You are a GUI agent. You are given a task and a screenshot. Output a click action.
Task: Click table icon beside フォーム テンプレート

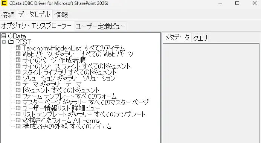click(x=18, y=96)
